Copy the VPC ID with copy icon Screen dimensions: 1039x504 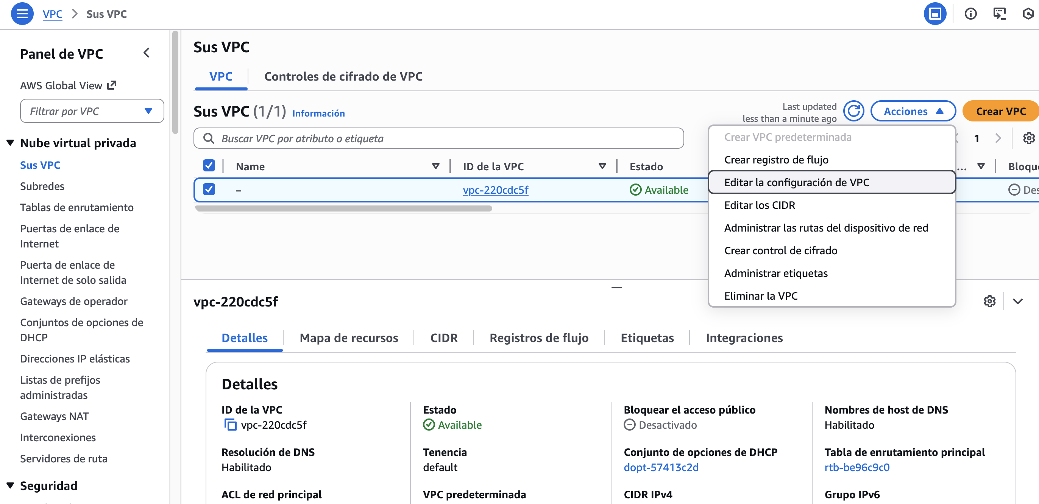coord(230,425)
